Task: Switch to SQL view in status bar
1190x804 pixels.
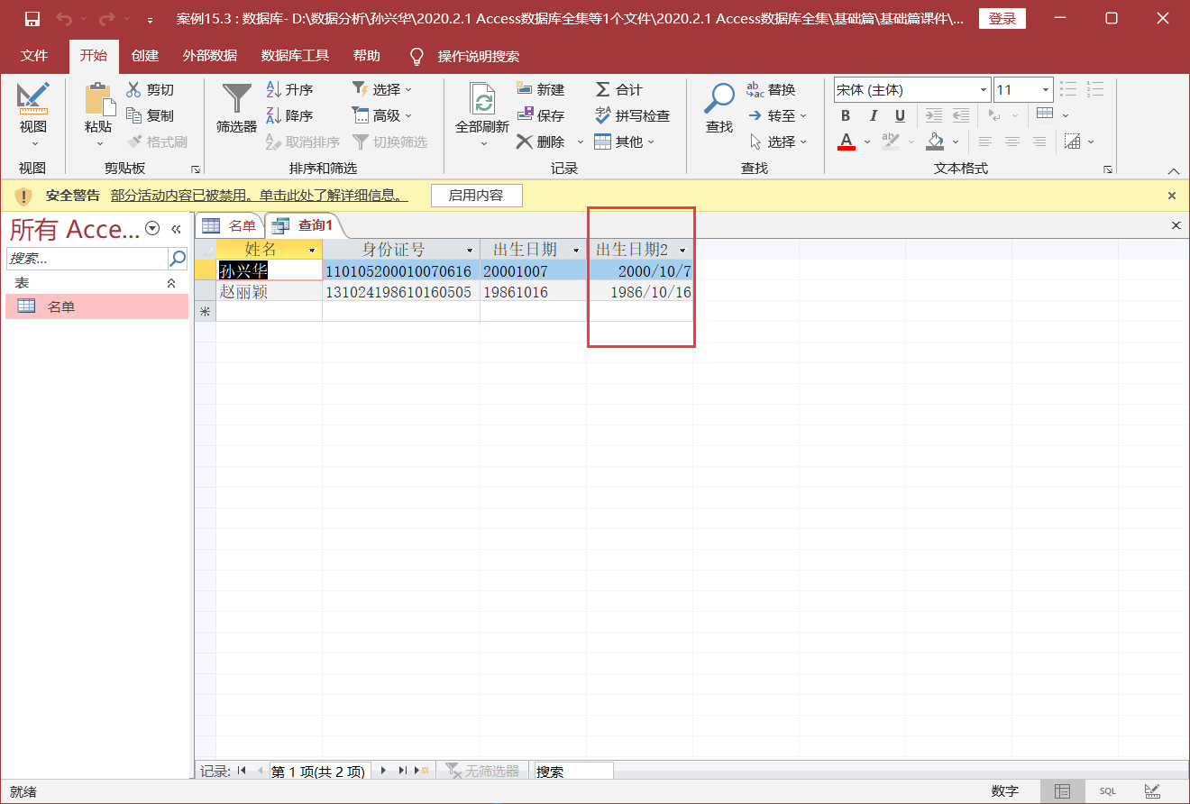Action: point(1107,791)
